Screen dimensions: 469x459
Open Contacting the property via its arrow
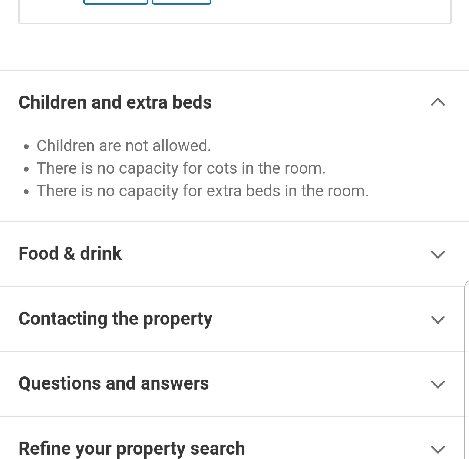click(x=438, y=320)
